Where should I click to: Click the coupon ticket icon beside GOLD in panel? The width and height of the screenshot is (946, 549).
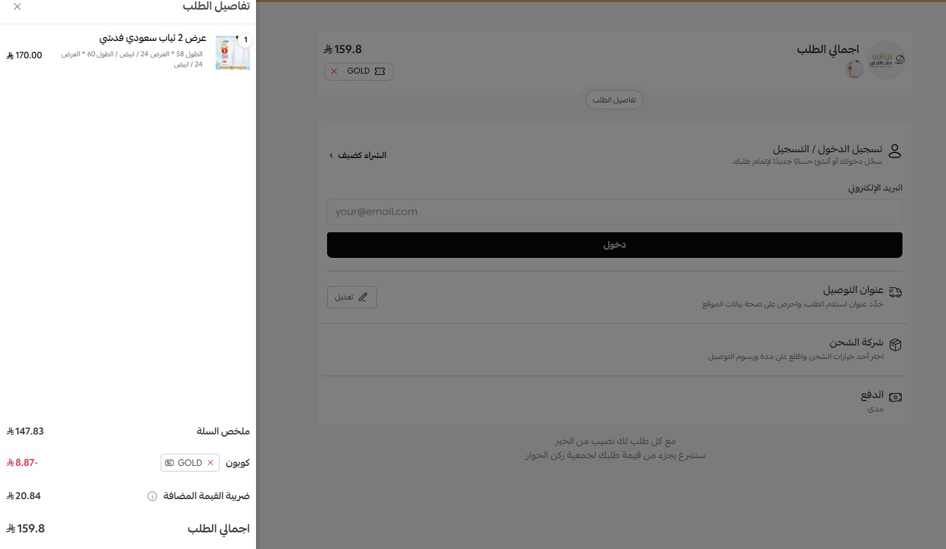pyautogui.click(x=170, y=463)
